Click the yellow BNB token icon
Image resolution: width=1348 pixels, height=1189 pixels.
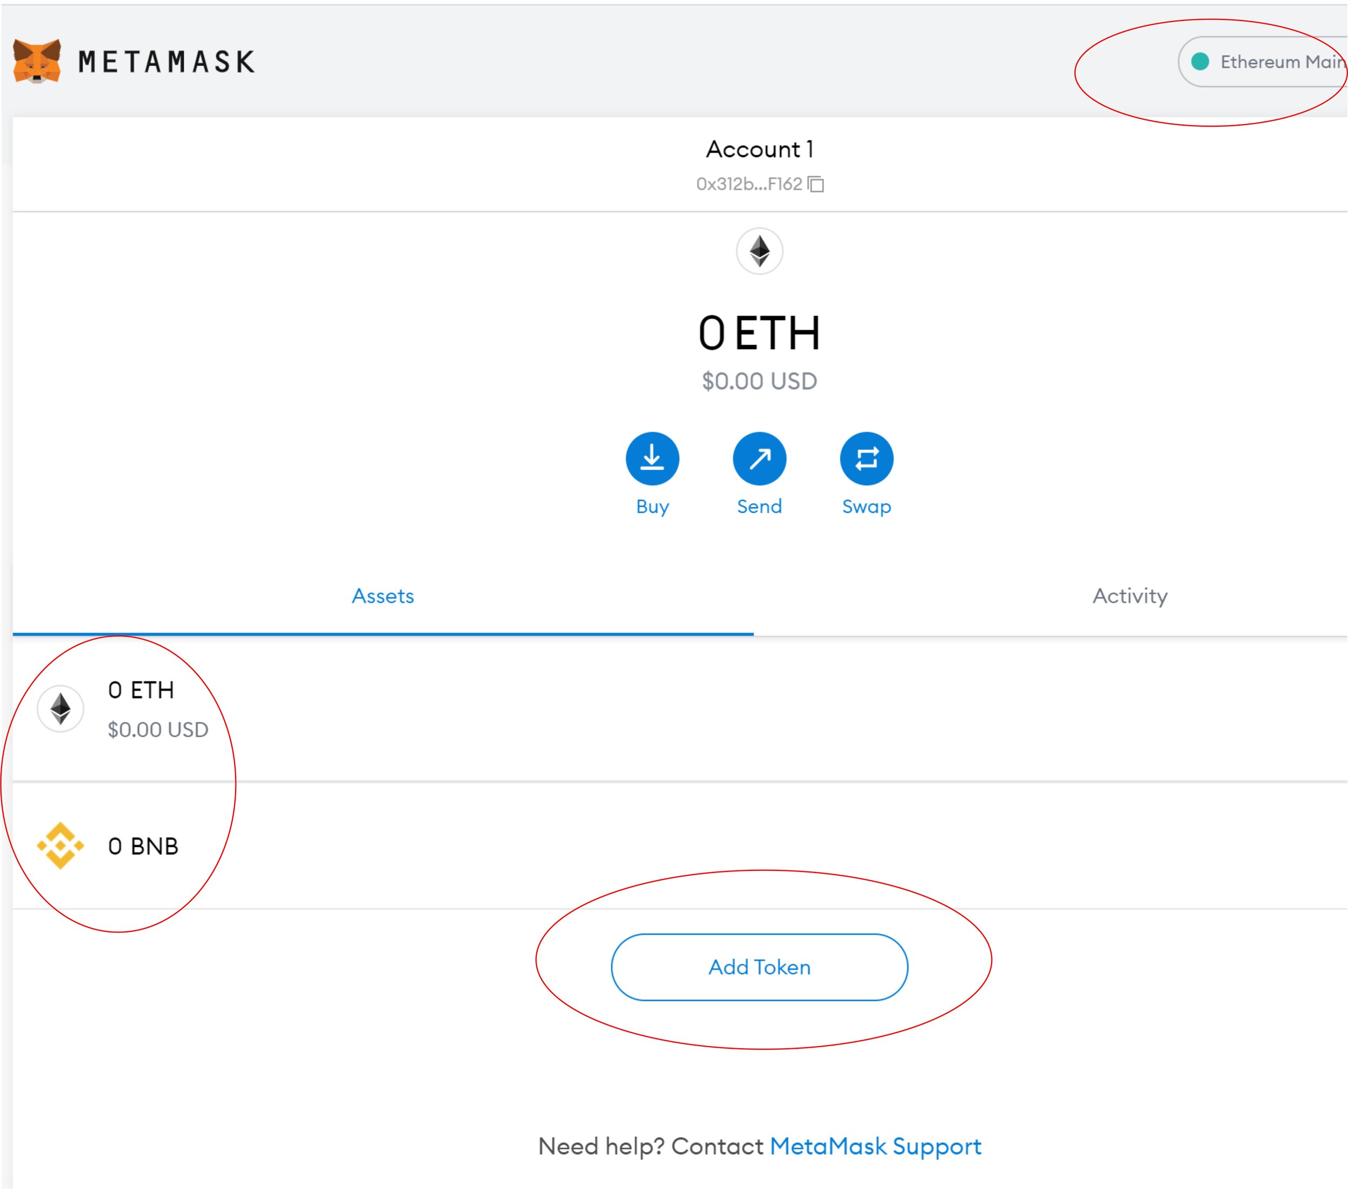click(x=61, y=846)
